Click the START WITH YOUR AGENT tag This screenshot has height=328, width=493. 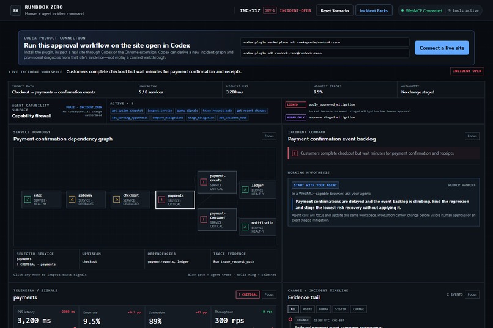(x=316, y=185)
